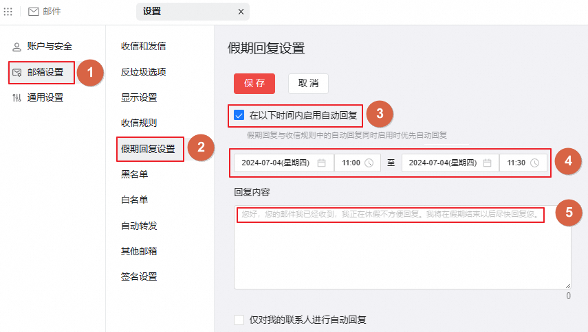
Task: Go to 账户与安全 settings
Action: point(49,47)
